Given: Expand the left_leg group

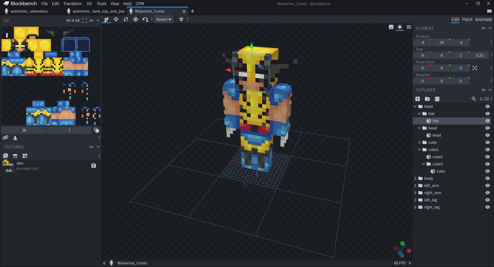Looking at the screenshot, I should 415,200.
